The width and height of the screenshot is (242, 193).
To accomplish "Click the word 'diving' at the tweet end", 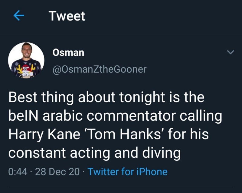I will 164,153.
